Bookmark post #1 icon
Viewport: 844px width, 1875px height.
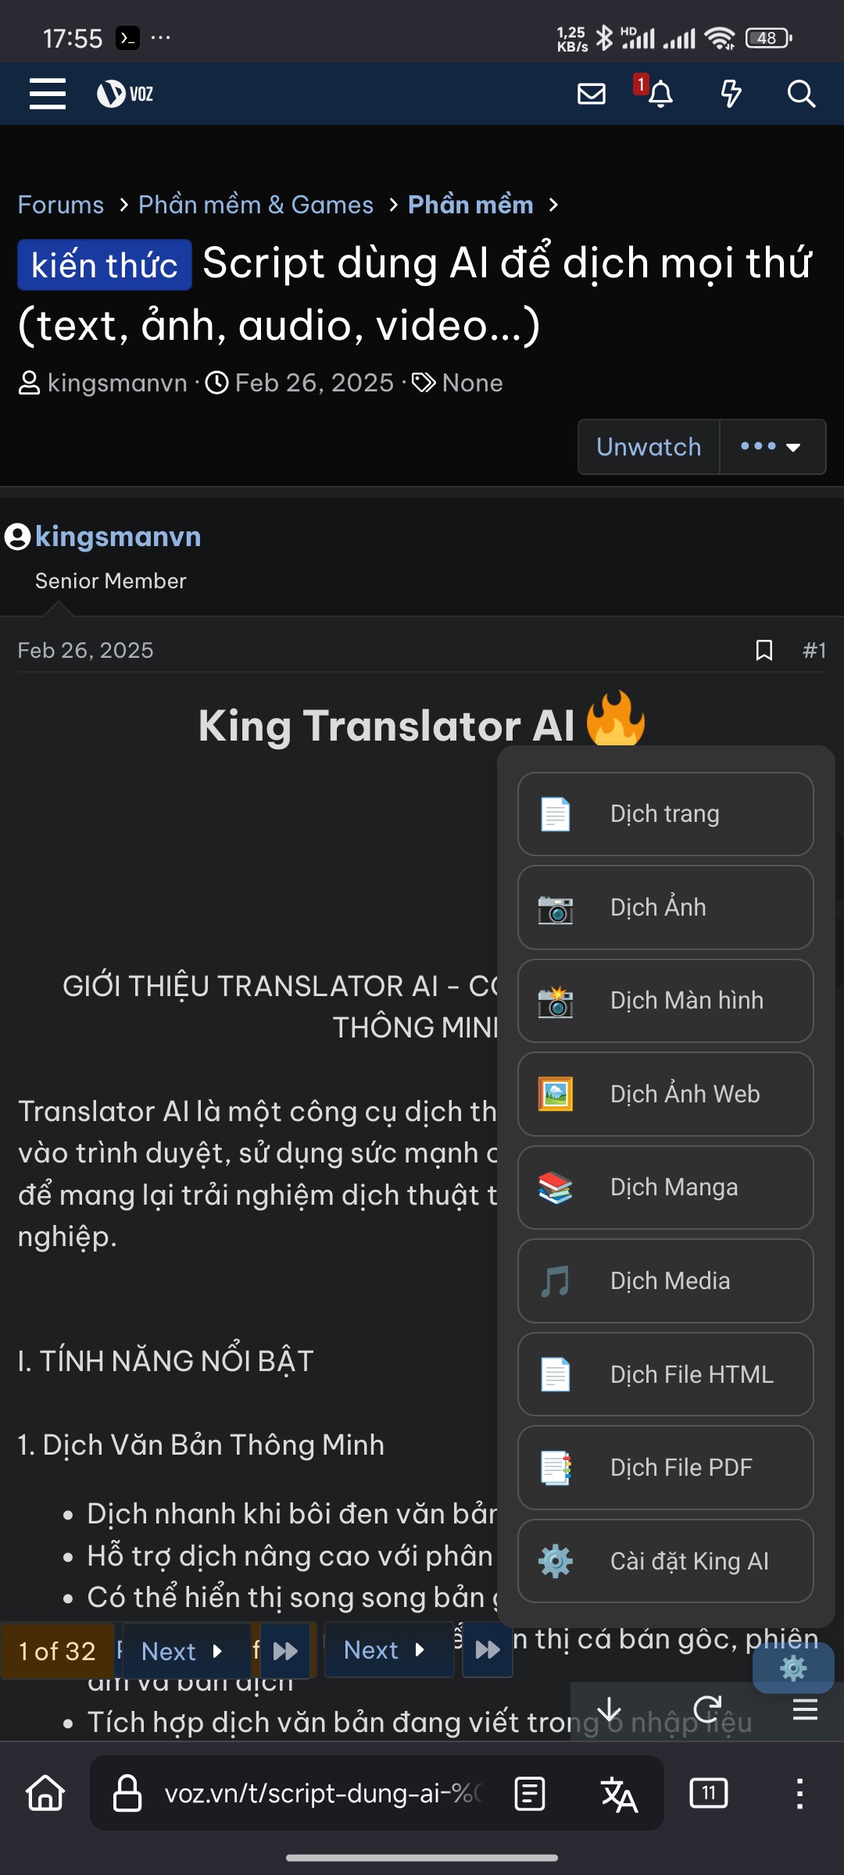[764, 650]
